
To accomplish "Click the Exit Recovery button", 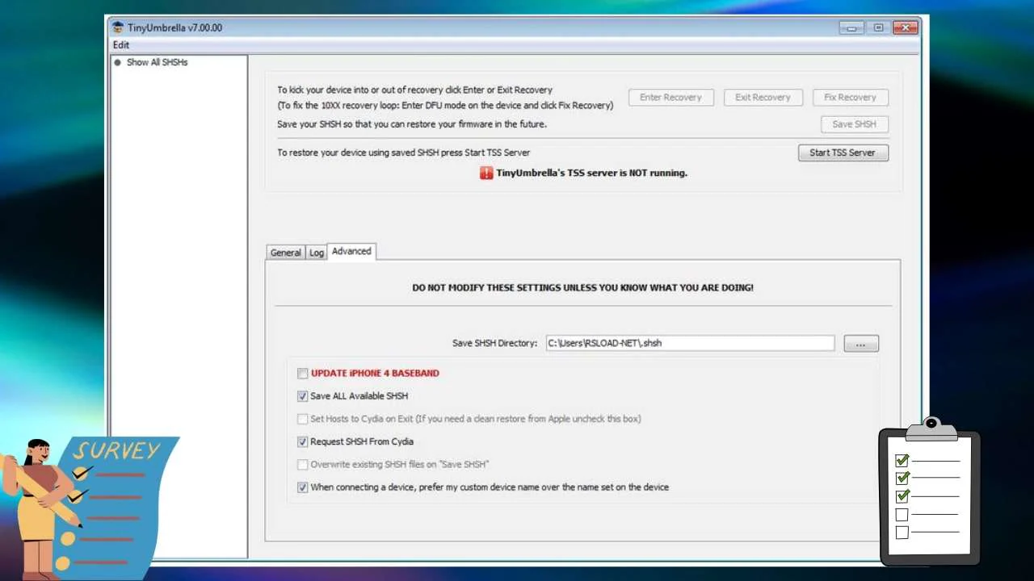I will [x=763, y=98].
